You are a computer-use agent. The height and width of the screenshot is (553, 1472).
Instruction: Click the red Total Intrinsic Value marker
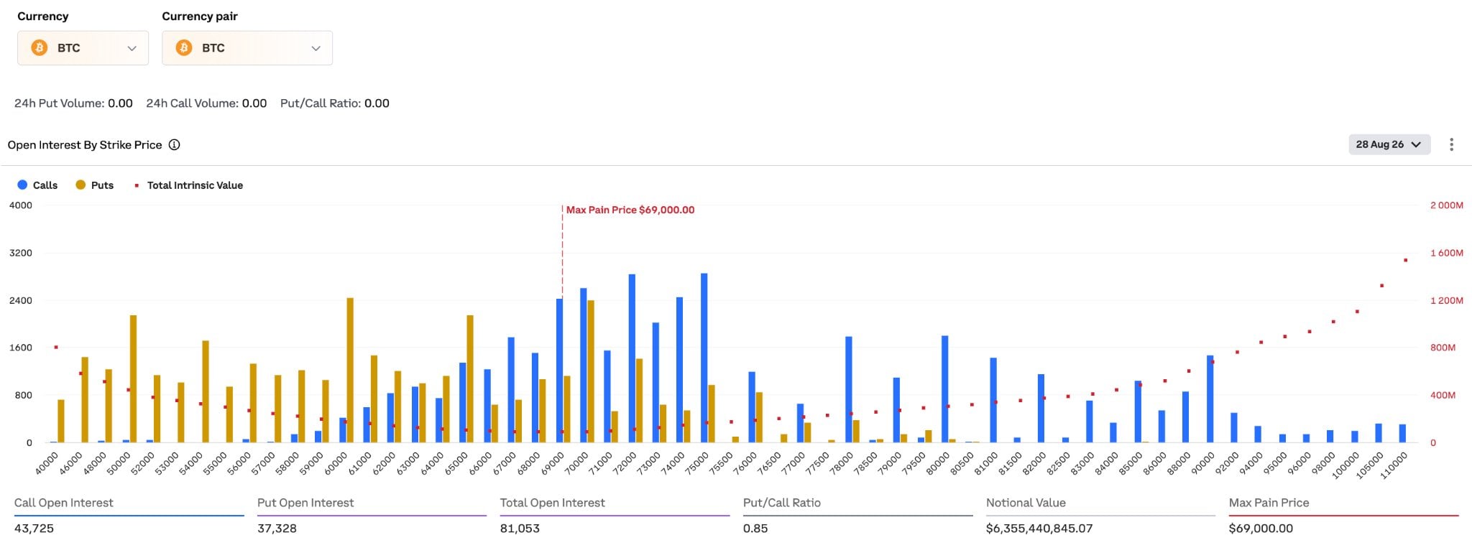137,185
